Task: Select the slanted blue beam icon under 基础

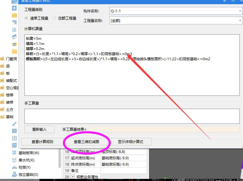Action: coord(14,124)
